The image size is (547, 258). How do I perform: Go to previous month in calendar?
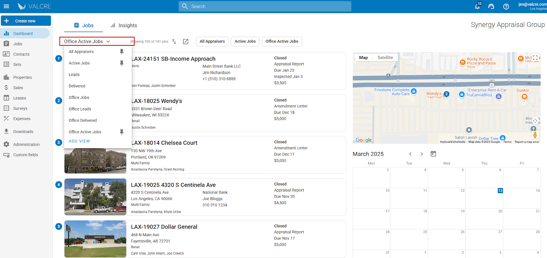pos(411,154)
